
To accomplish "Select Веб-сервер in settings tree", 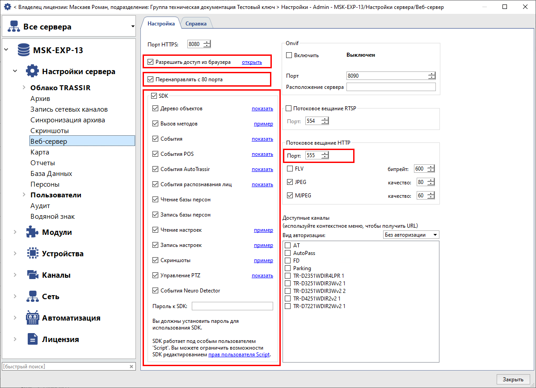I will (82, 142).
